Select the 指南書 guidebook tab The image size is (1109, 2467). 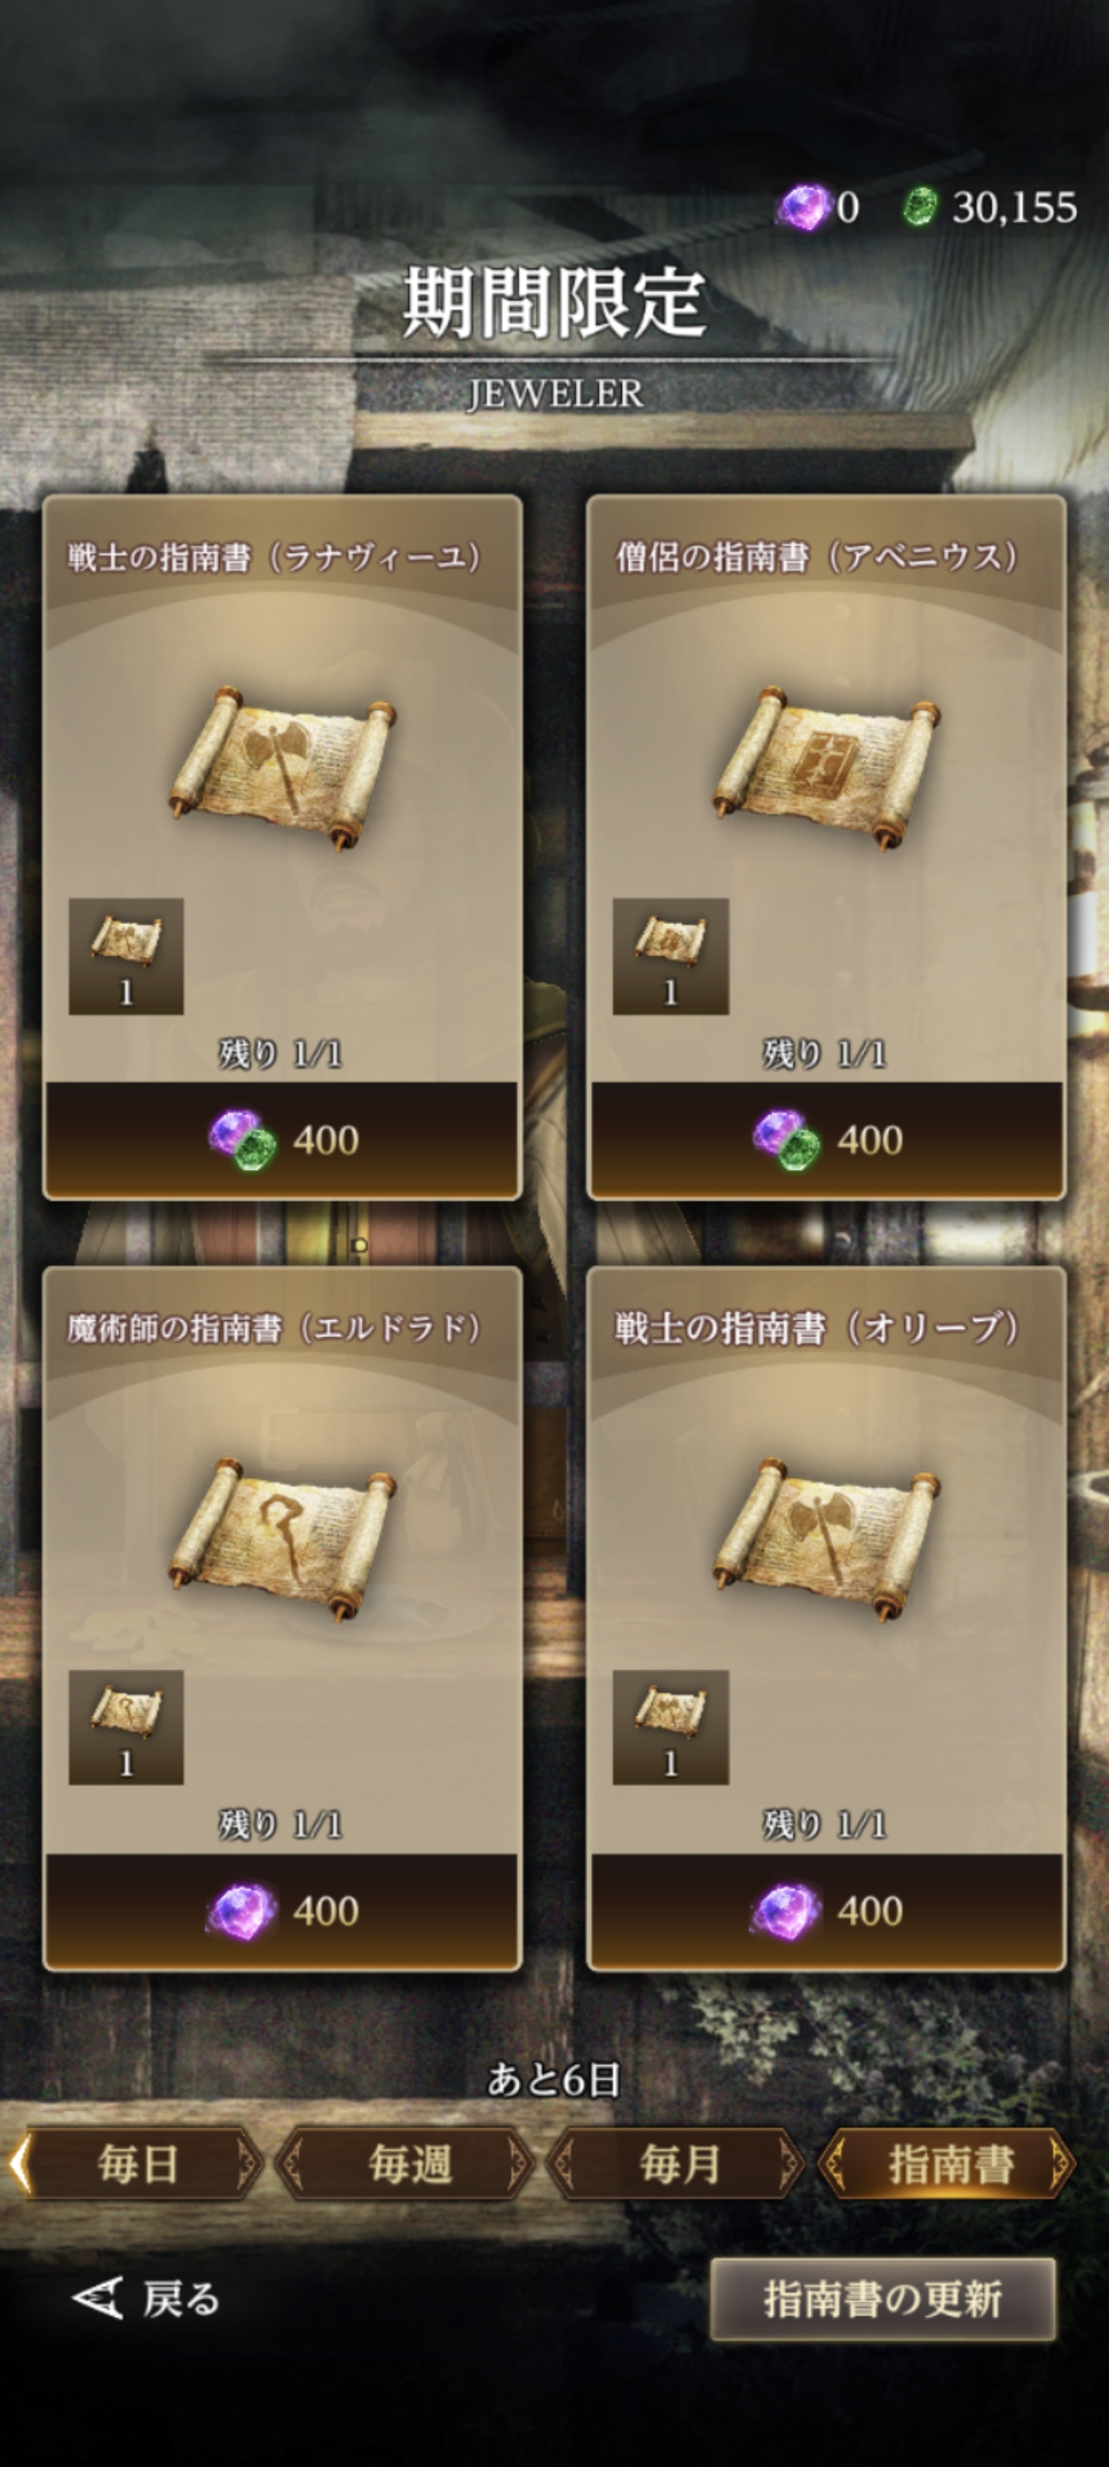pos(948,2164)
